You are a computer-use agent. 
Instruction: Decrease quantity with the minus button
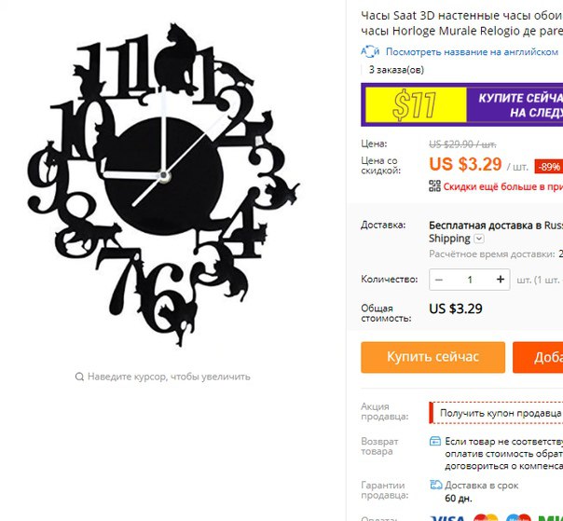[x=439, y=280]
